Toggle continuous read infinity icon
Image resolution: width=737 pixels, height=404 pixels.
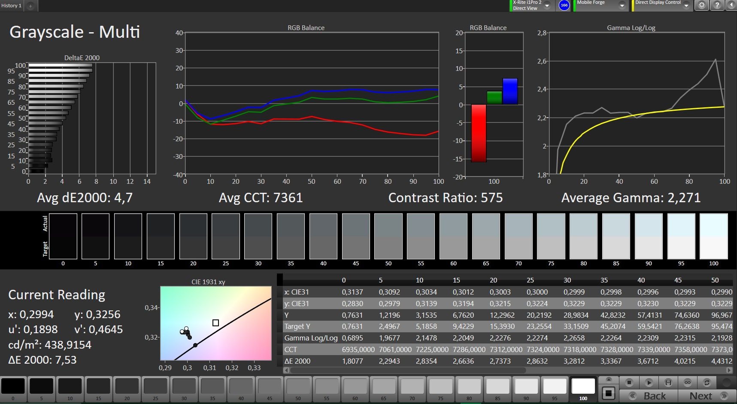pos(687,382)
